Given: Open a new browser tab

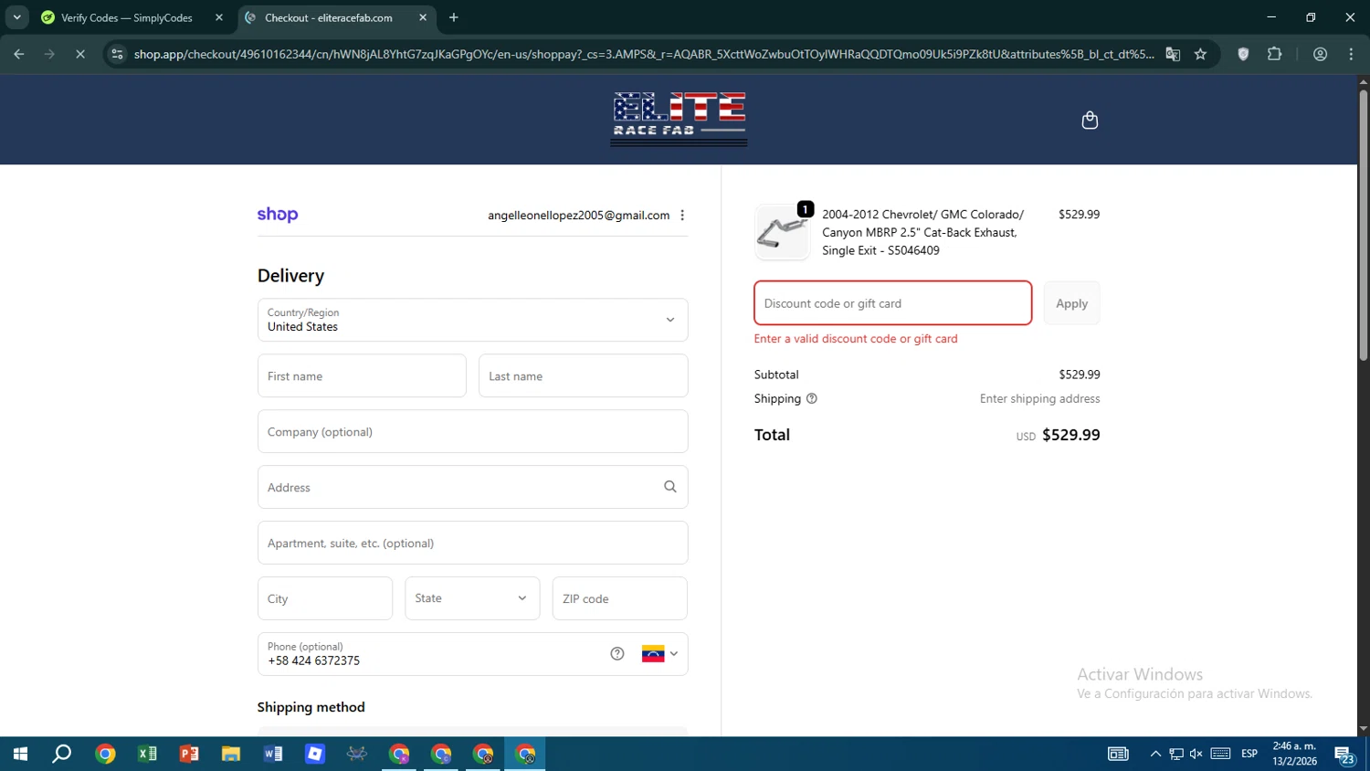Looking at the screenshot, I should [454, 17].
